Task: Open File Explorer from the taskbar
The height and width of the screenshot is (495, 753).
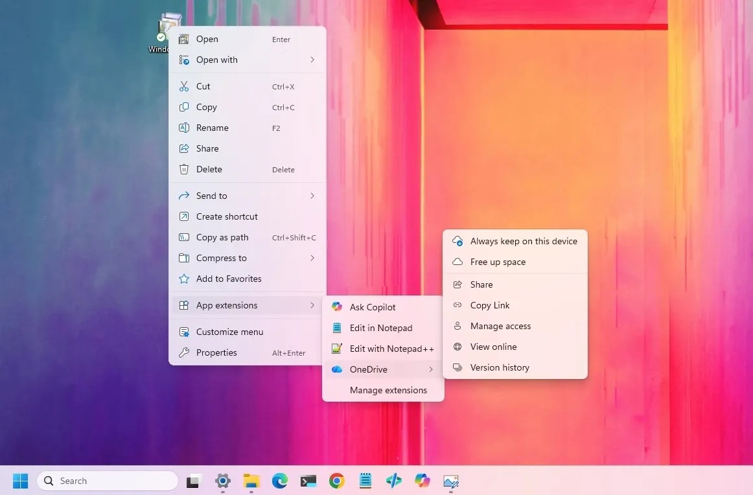Action: click(x=251, y=481)
